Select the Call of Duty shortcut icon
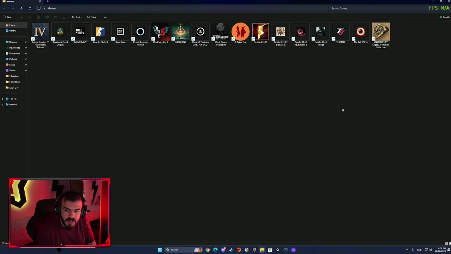The height and width of the screenshot is (254, 451). 80,34
